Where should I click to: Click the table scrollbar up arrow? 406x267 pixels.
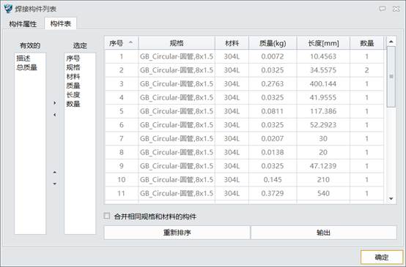(391, 42)
